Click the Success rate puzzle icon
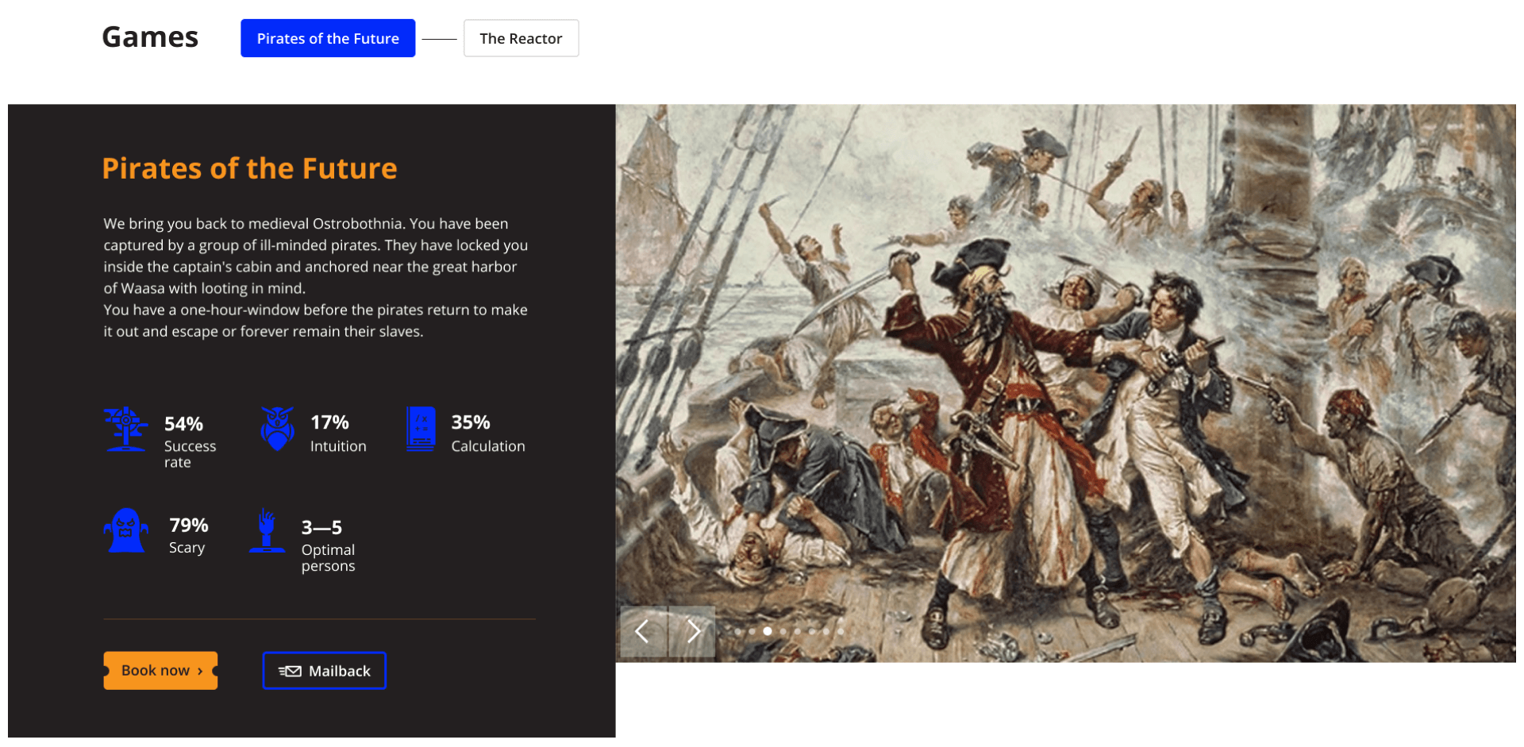The width and height of the screenshot is (1524, 747). click(125, 429)
